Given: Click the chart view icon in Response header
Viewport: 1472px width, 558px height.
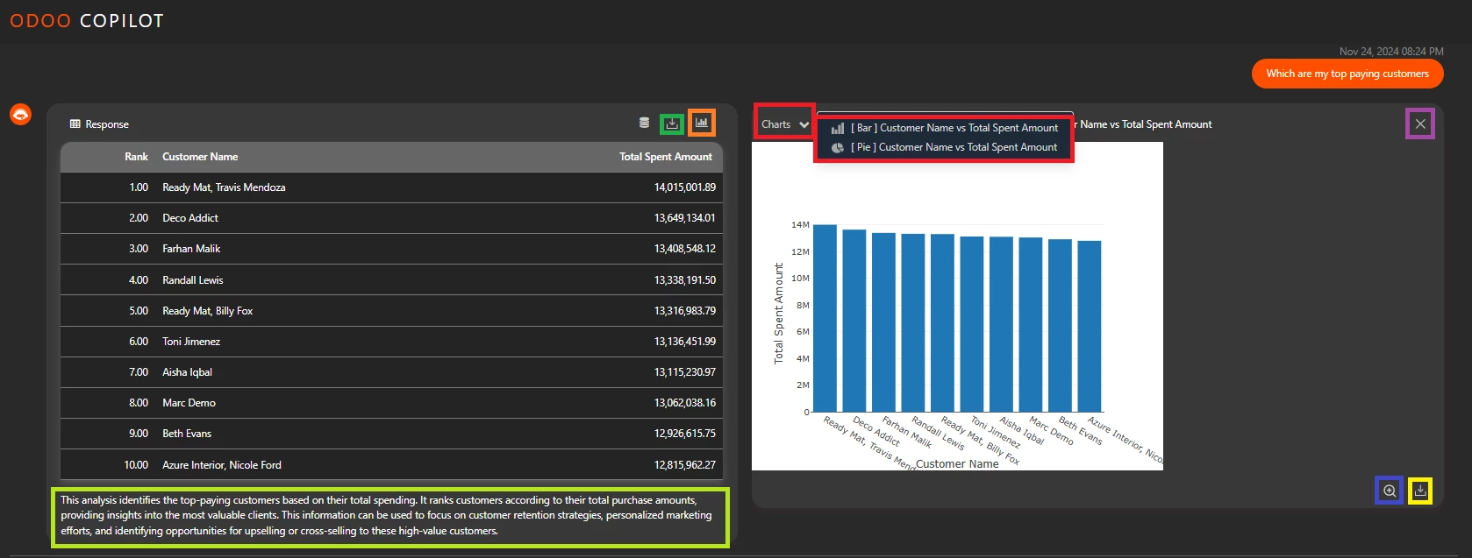Looking at the screenshot, I should (702, 124).
